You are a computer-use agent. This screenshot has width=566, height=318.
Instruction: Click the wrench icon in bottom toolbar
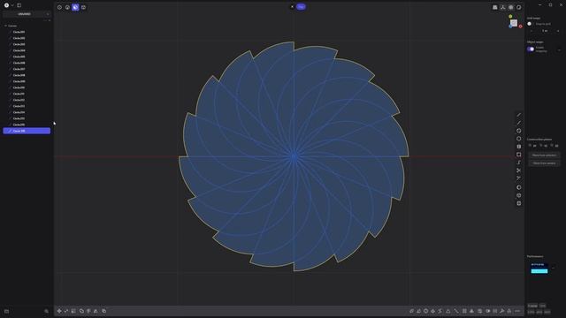(502, 311)
